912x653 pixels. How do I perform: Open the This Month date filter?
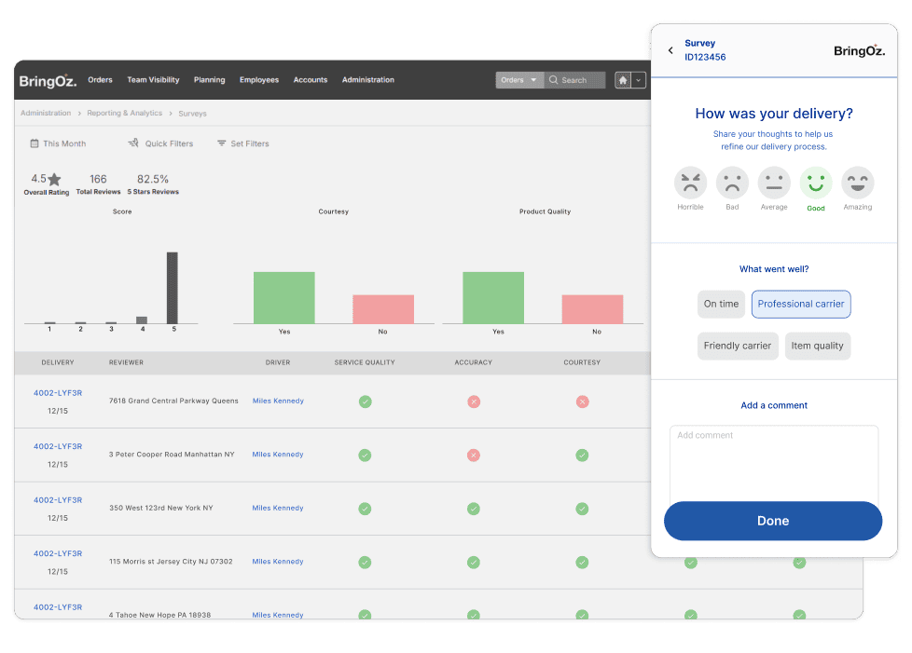coord(58,143)
